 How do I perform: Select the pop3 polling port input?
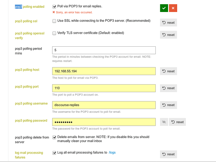(x=104, y=88)
